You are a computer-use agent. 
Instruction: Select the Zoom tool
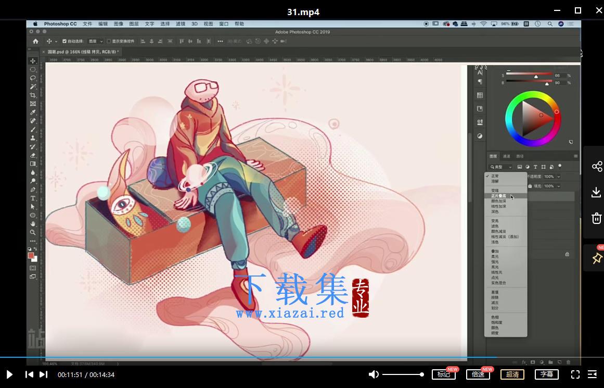[33, 232]
